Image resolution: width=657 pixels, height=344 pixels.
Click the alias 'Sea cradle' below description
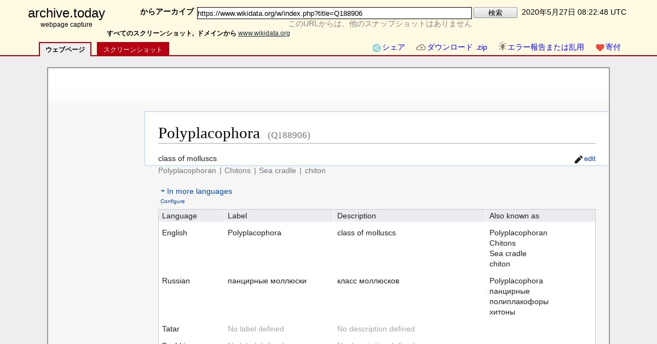click(278, 171)
